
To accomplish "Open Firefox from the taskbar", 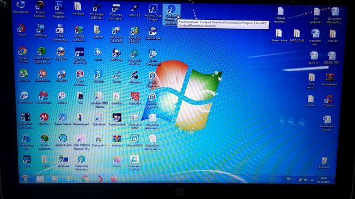I will (114, 179).
